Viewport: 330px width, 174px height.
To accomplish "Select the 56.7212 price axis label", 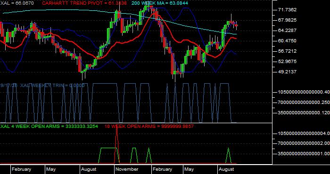I will (x=287, y=51).
